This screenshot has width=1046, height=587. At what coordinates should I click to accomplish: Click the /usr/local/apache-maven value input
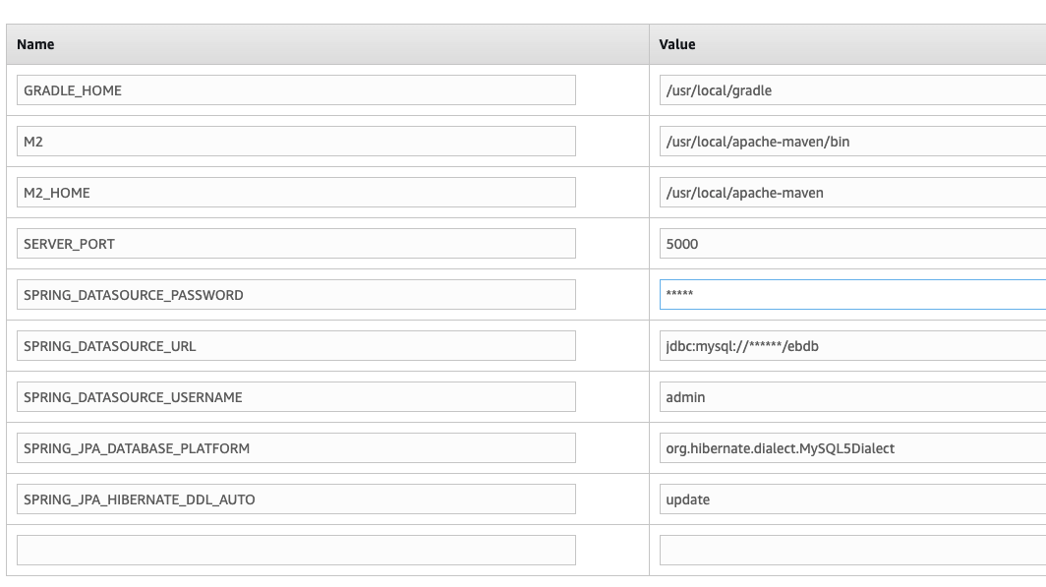pyautogui.click(x=851, y=193)
